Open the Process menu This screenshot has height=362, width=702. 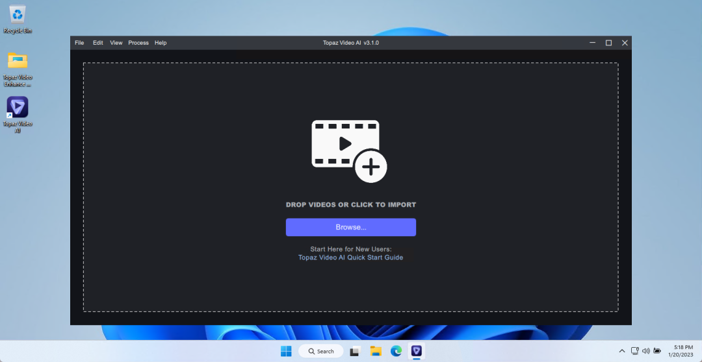138,43
